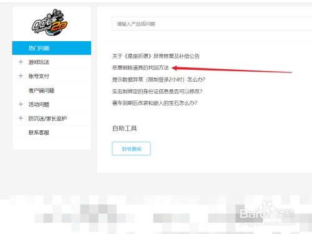Expand the 游戏玩法 category plus icon
312x234 pixels.
click(x=21, y=62)
